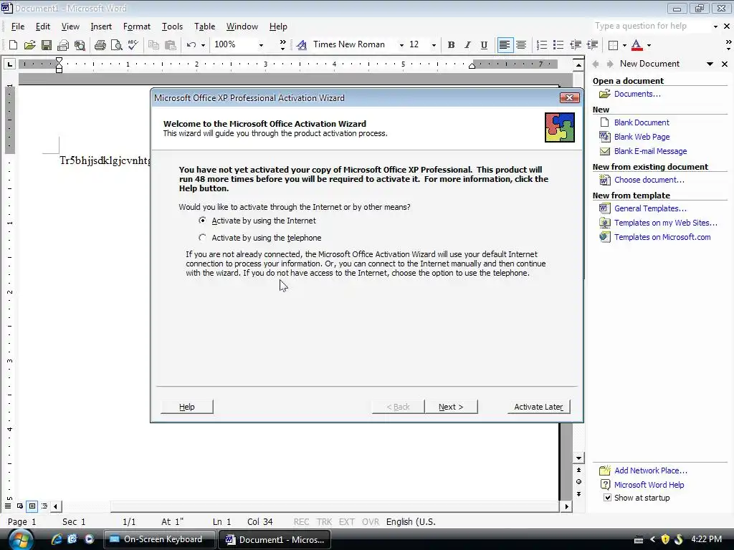
Task: Apply the font color A icon
Action: tap(637, 45)
